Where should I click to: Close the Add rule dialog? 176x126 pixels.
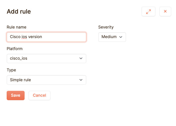pyautogui.click(x=165, y=11)
